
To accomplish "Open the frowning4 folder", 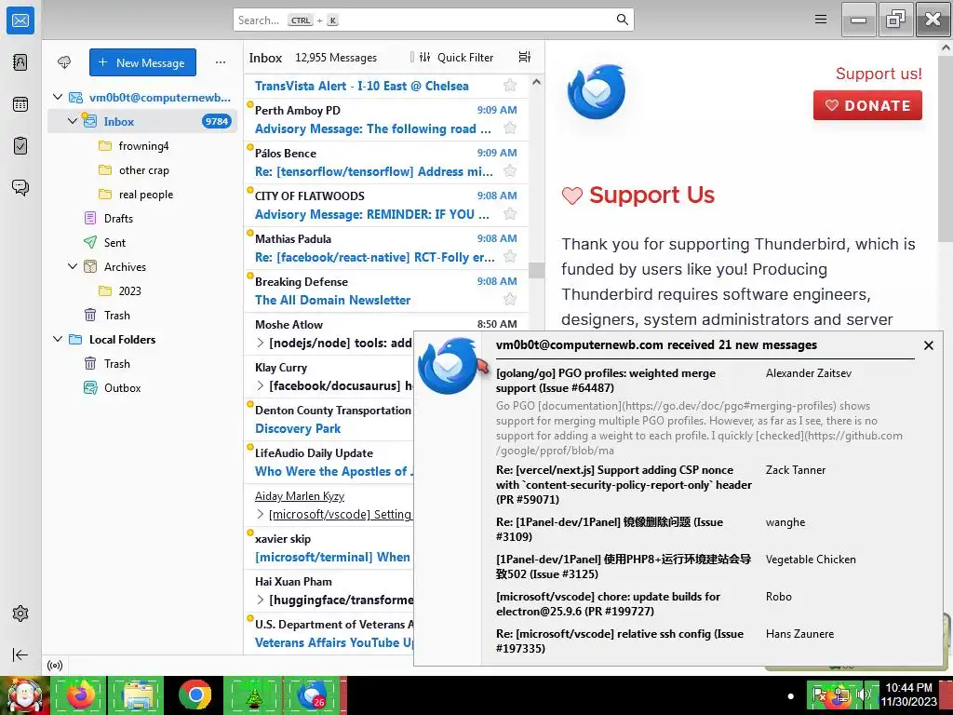I will pyautogui.click(x=142, y=146).
